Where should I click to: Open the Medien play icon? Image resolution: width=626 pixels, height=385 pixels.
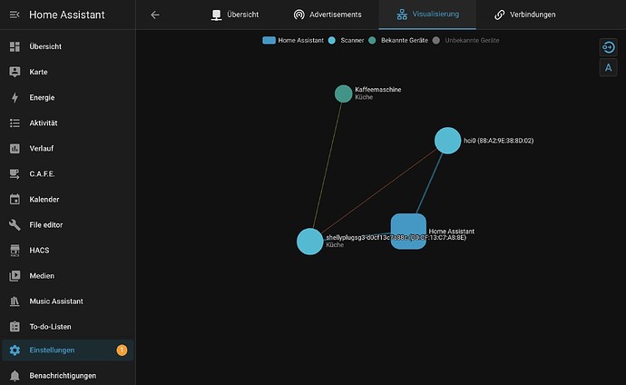coord(15,276)
